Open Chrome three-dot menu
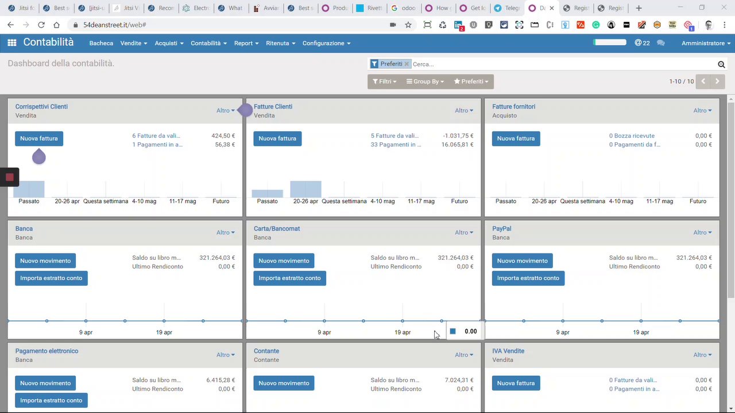The width and height of the screenshot is (735, 413). coord(724,25)
